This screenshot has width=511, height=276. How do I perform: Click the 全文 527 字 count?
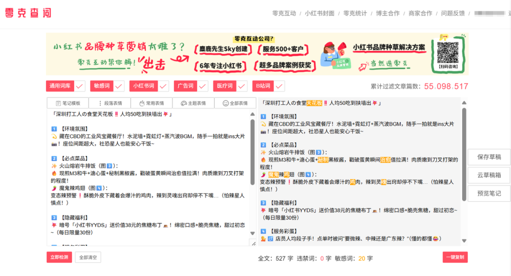click(275, 259)
